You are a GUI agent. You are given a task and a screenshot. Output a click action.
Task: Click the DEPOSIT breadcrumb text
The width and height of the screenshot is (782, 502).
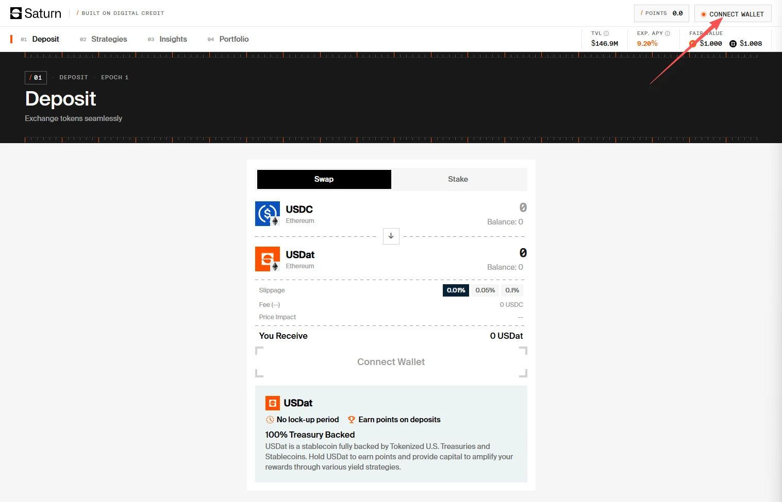[x=74, y=77]
